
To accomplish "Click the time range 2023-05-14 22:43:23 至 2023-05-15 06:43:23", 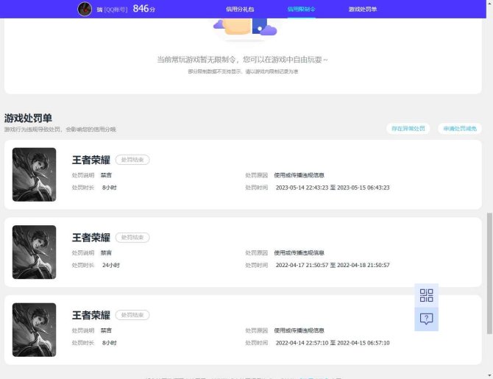I will click(333, 188).
